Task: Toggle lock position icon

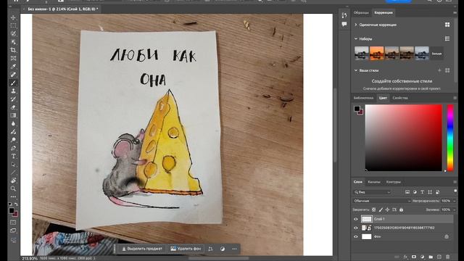Action: tap(387, 210)
